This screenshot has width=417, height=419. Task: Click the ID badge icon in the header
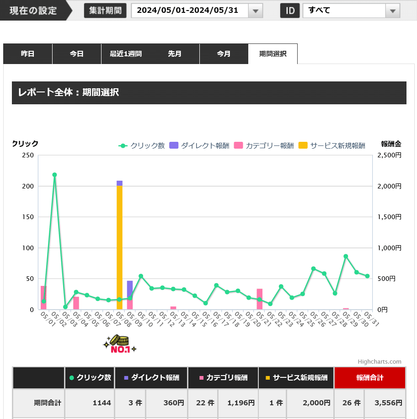pyautogui.click(x=290, y=11)
